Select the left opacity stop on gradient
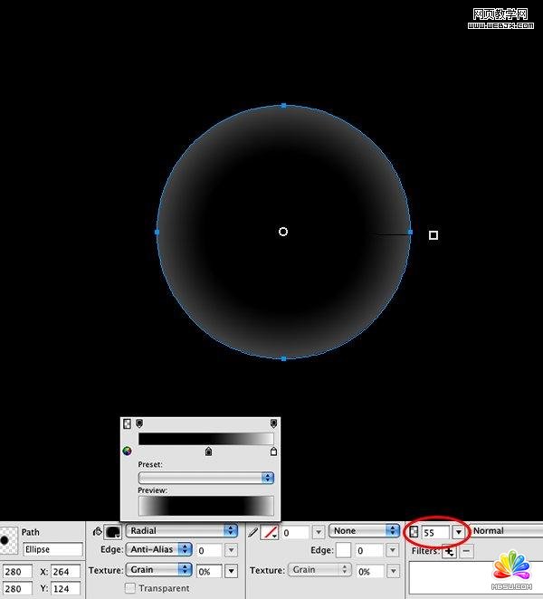This screenshot has height=599, width=543. point(138,423)
